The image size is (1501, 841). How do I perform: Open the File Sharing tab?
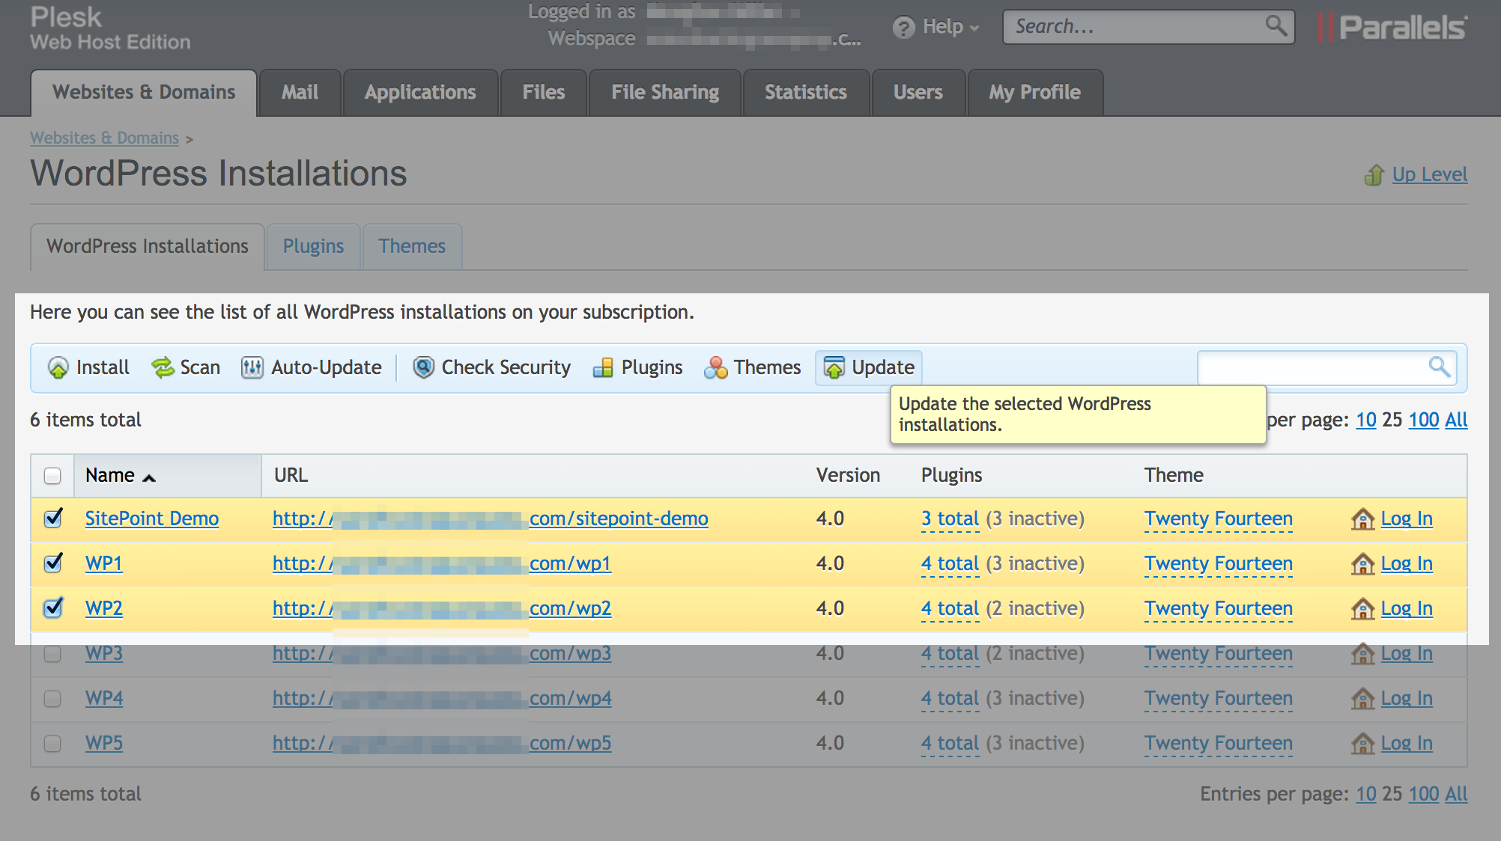coord(665,93)
